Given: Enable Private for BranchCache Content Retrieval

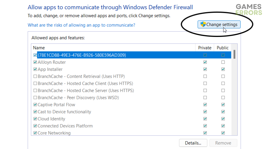Looking at the screenshot, I should point(205,76).
